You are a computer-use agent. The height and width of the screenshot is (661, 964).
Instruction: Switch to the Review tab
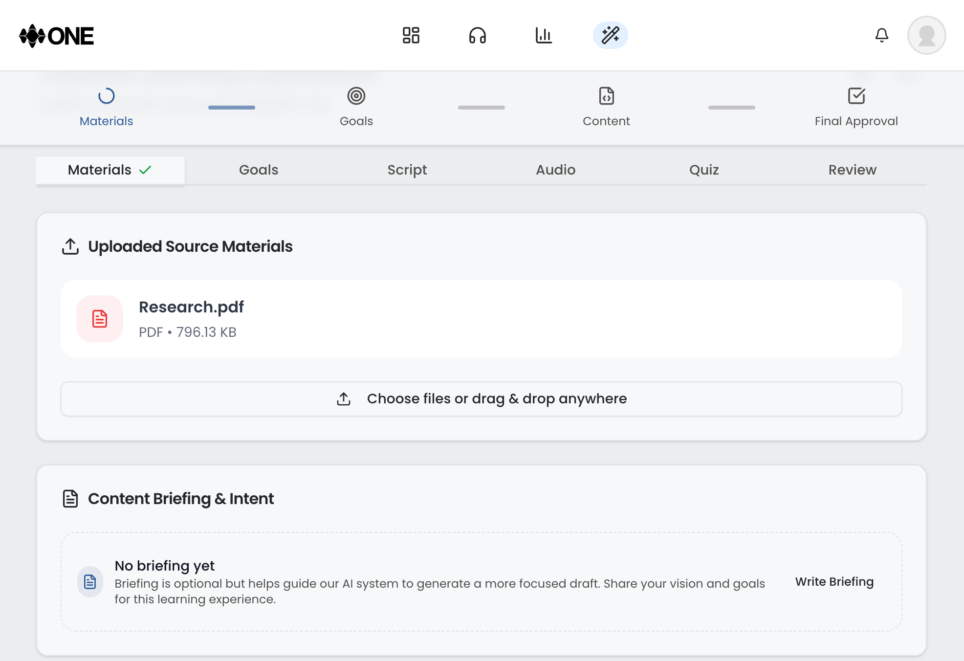pyautogui.click(x=852, y=170)
